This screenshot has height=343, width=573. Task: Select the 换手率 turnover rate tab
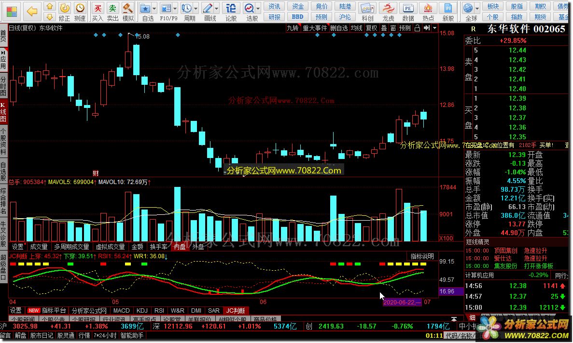(x=159, y=247)
